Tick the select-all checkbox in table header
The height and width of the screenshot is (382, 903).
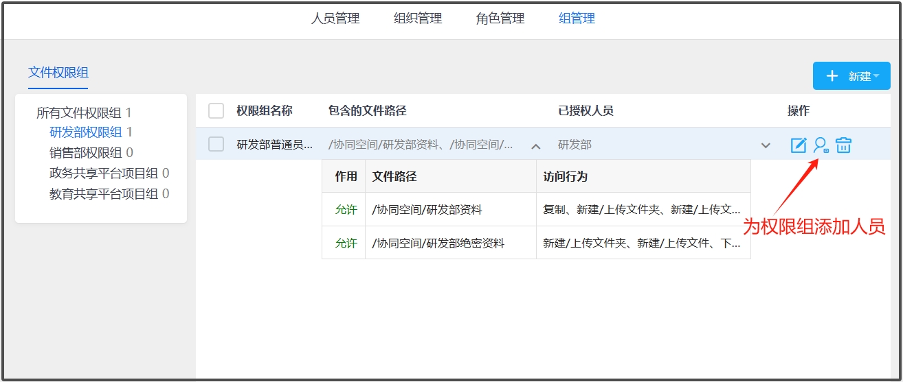click(x=216, y=111)
